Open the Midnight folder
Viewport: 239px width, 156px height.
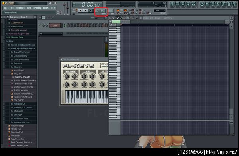[x=18, y=111]
